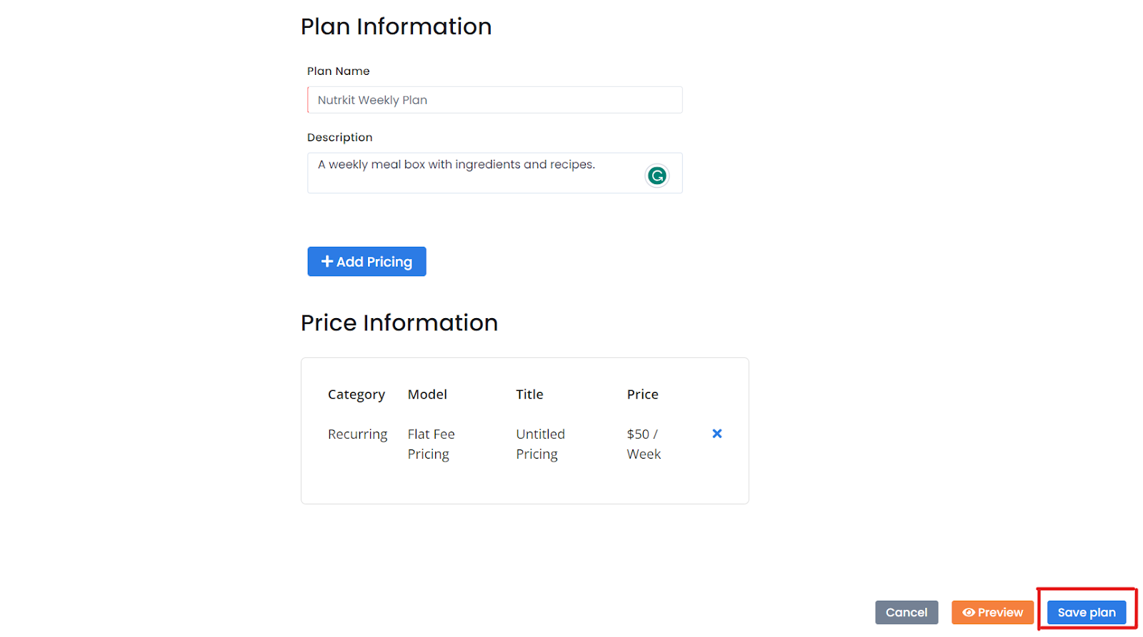Click the Untitled Pricing title to edit it
This screenshot has height=637, width=1143.
(x=540, y=443)
